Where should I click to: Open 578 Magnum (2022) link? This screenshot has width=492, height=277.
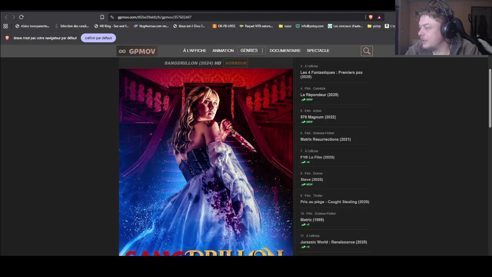click(318, 117)
